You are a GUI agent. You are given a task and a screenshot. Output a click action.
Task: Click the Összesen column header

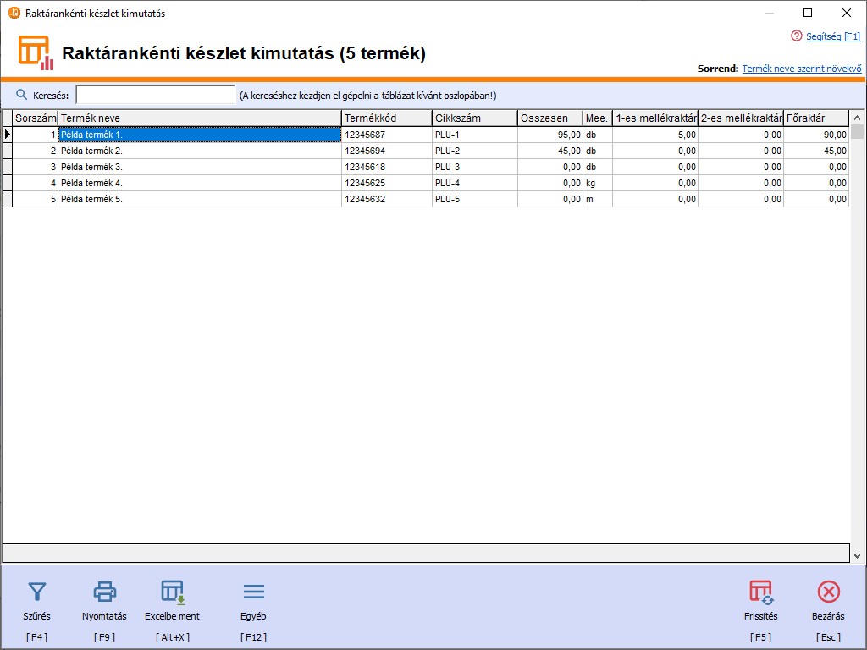[549, 118]
